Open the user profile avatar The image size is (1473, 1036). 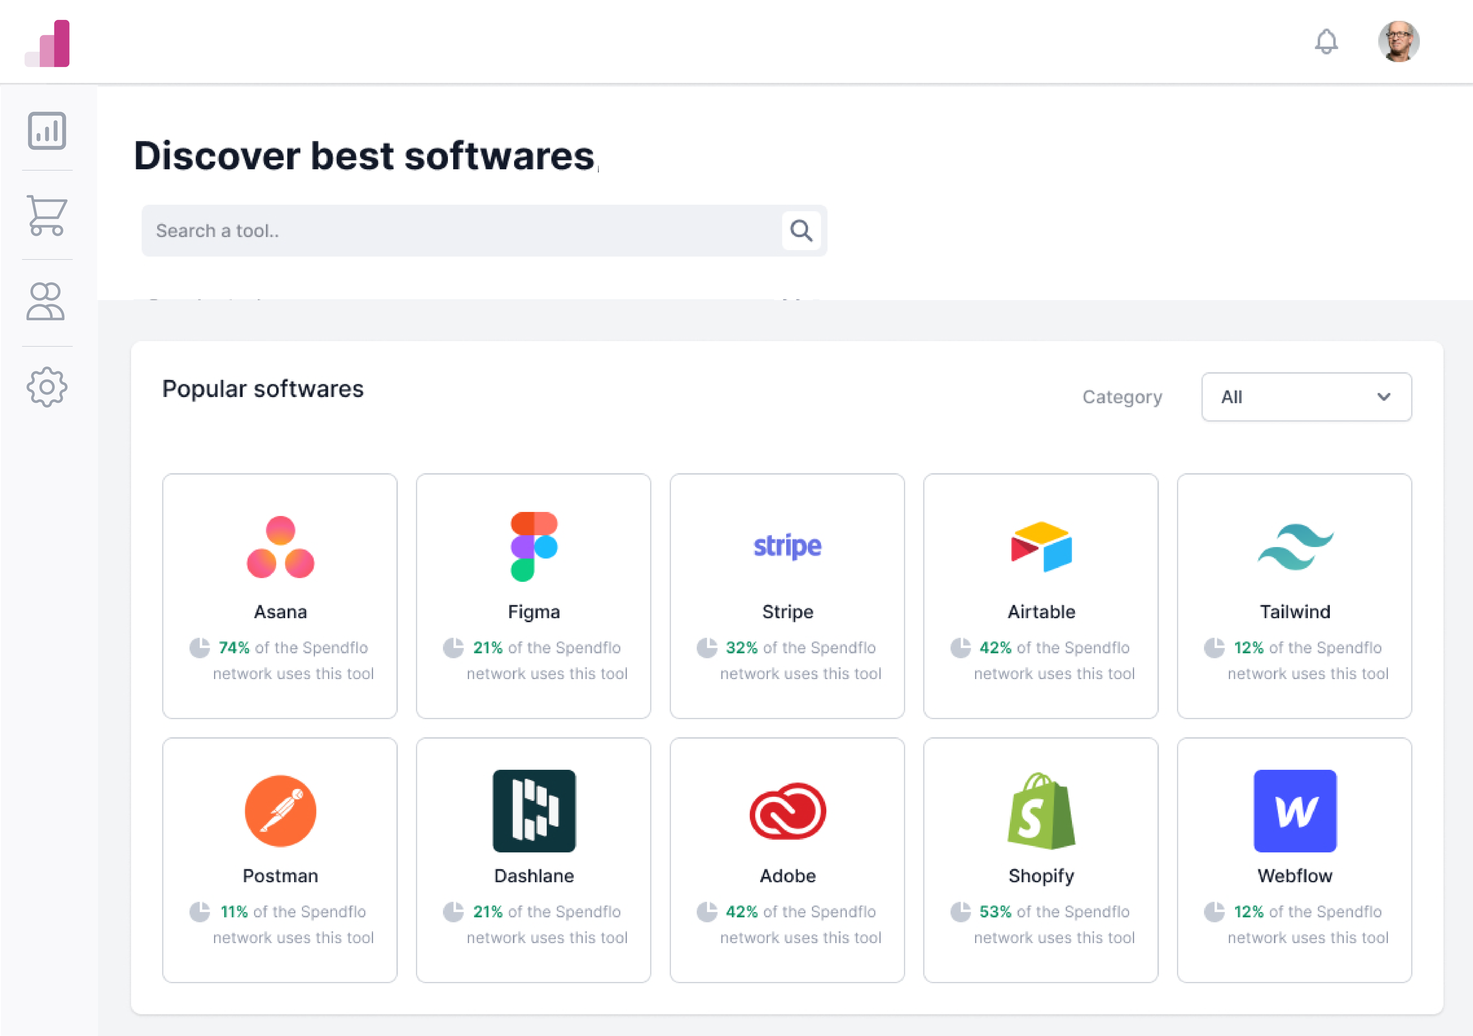coord(1398,42)
